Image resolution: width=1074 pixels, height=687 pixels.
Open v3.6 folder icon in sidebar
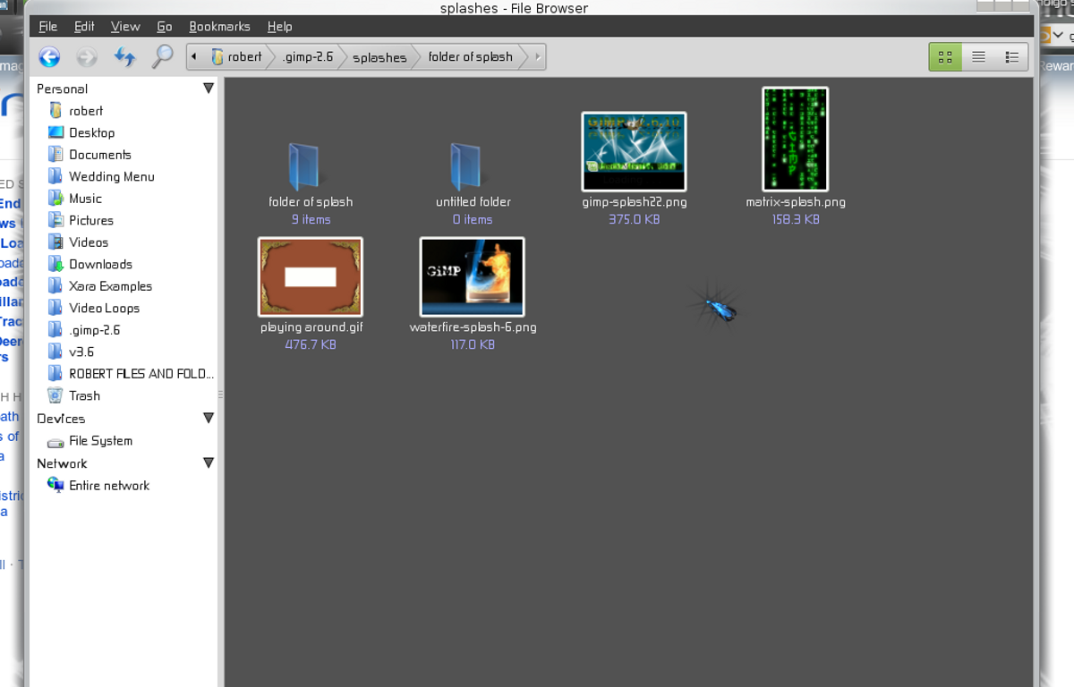click(x=55, y=352)
